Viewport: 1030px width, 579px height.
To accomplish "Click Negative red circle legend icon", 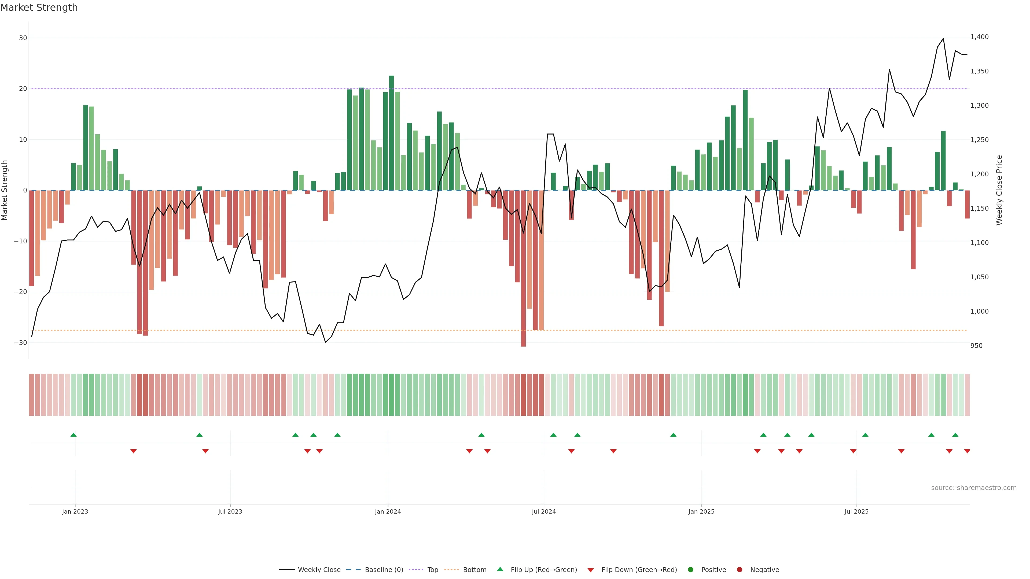I will tap(739, 570).
